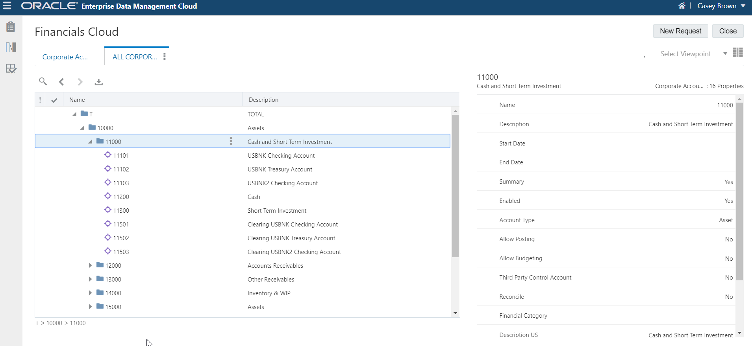Click the Start Date property row
The width and height of the screenshot is (752, 346).
tap(606, 144)
